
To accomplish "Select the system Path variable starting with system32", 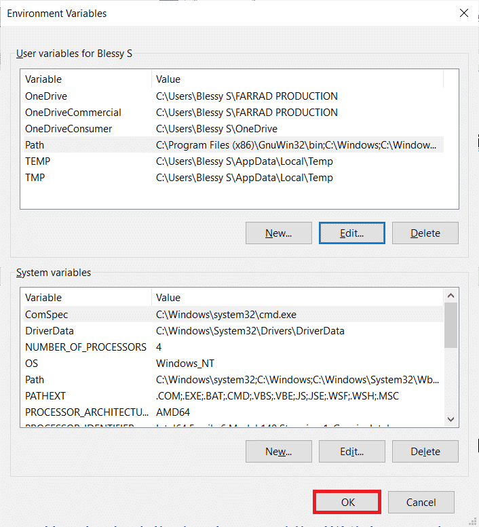I will 233,379.
